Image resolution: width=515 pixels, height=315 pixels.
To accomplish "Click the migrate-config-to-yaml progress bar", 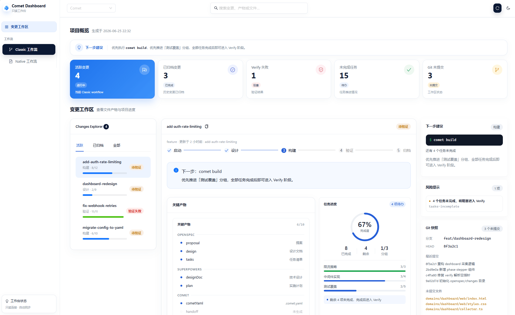I will pyautogui.click(x=105, y=239).
